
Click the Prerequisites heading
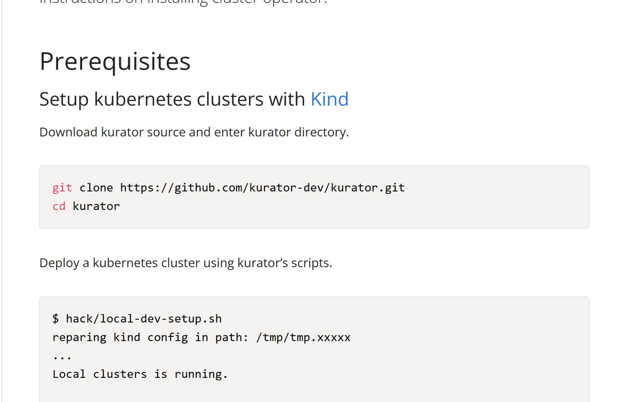click(115, 62)
